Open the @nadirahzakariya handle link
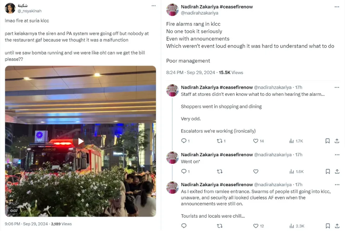The width and height of the screenshot is (345, 231). [x=199, y=13]
